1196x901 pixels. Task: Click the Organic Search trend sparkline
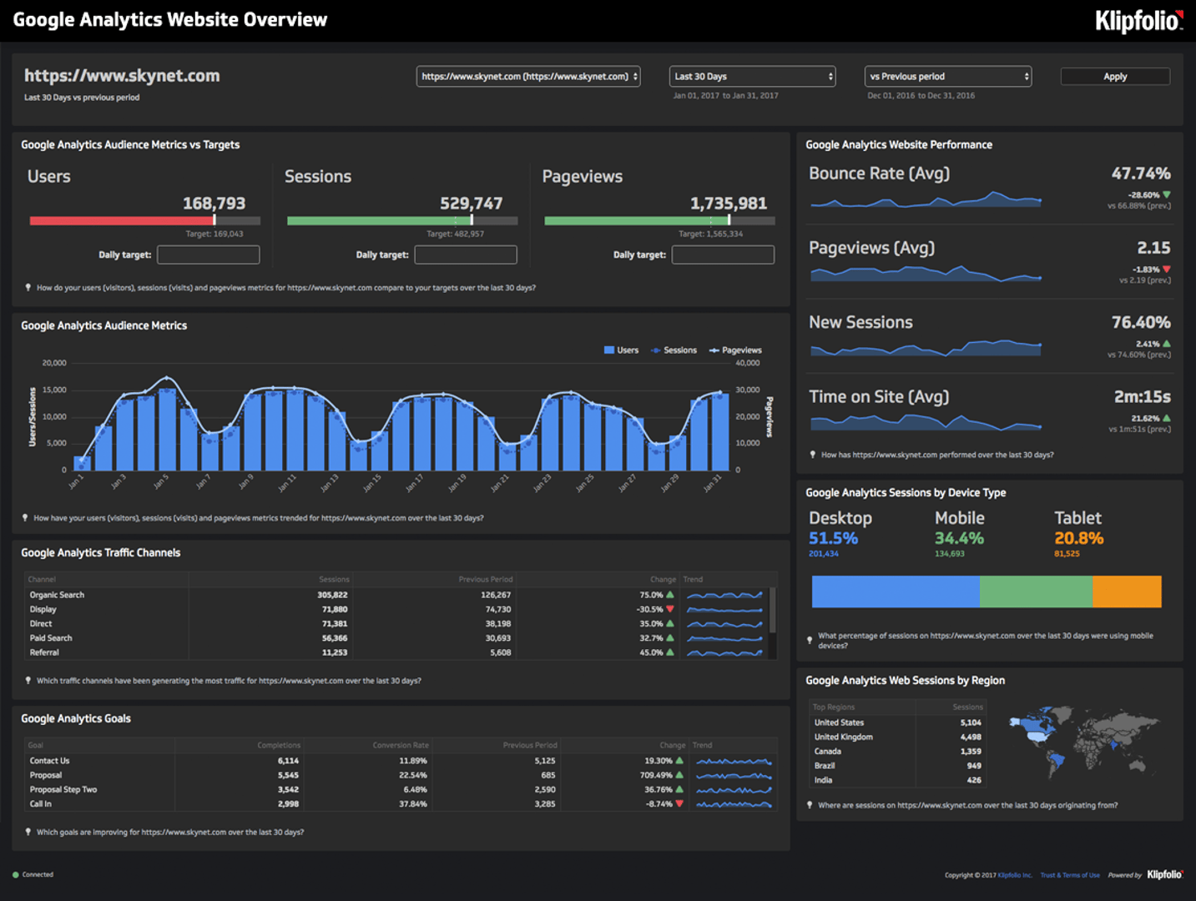(724, 596)
